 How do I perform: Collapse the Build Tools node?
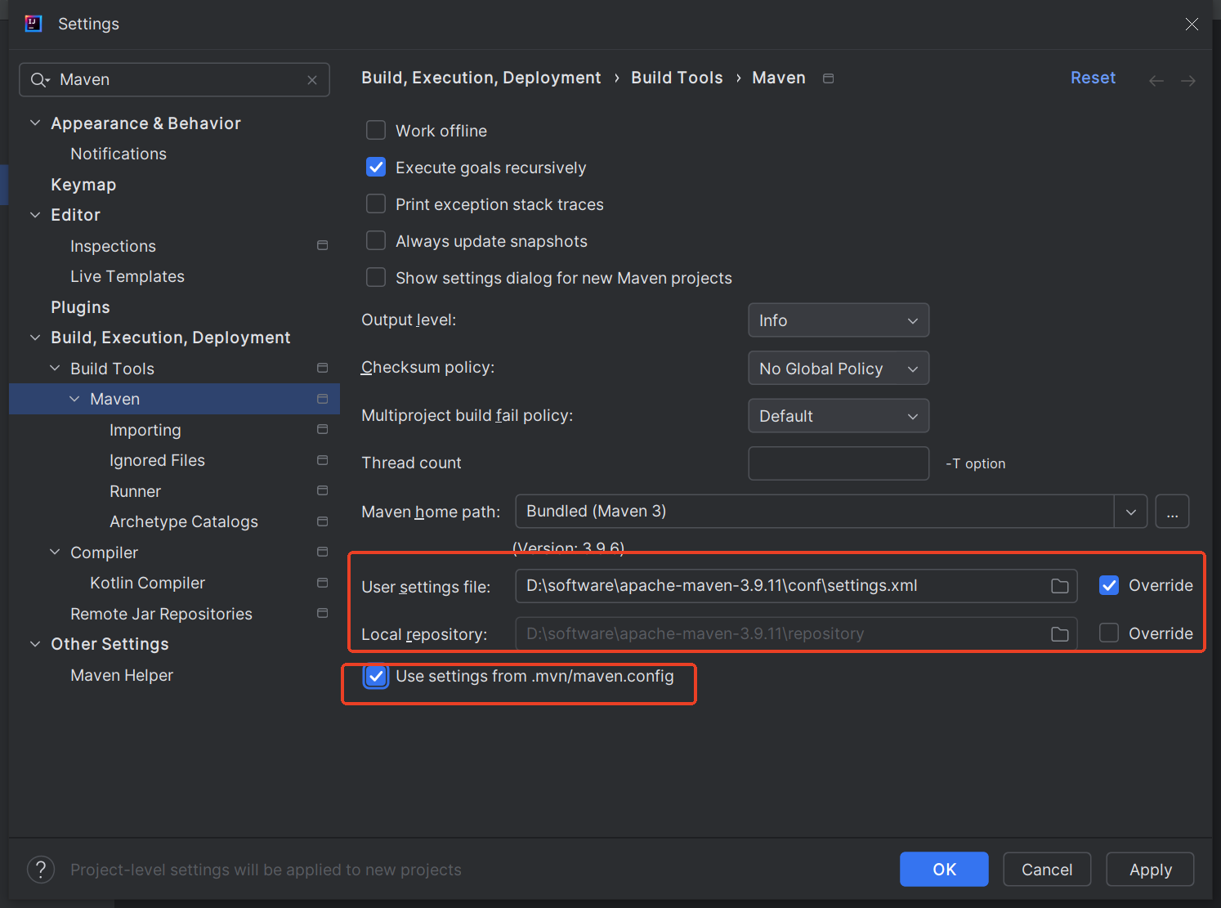pyautogui.click(x=55, y=368)
